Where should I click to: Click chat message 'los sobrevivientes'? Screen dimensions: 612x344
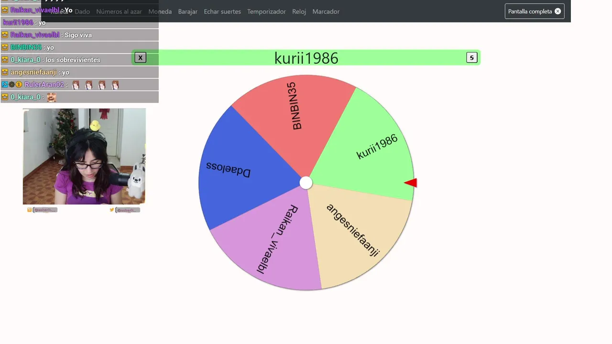[73, 60]
